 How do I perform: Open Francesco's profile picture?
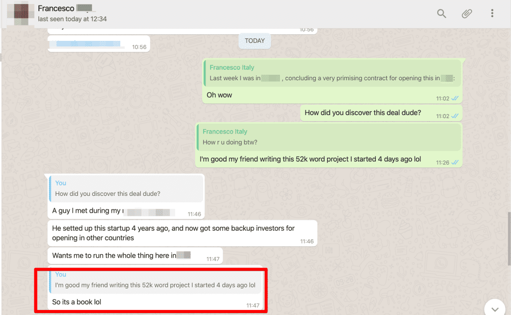pyautogui.click(x=20, y=13)
